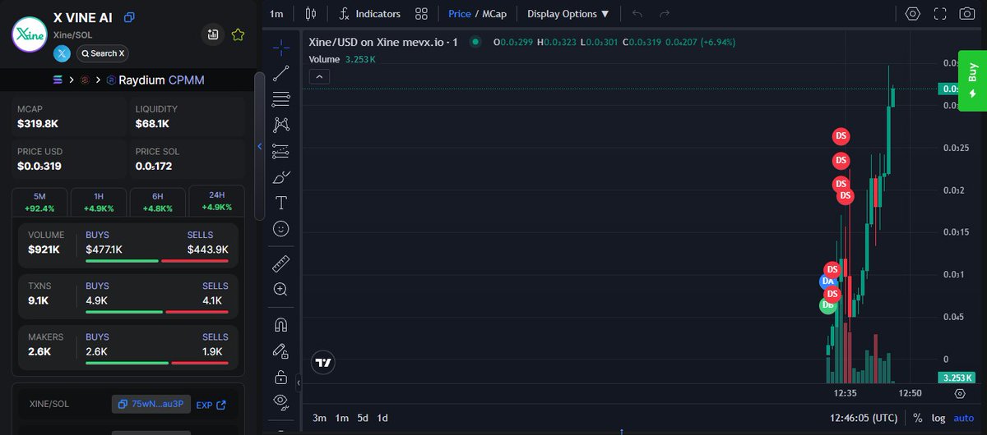Select the 6H stats tab
The width and height of the screenshot is (987, 435).
(x=157, y=202)
